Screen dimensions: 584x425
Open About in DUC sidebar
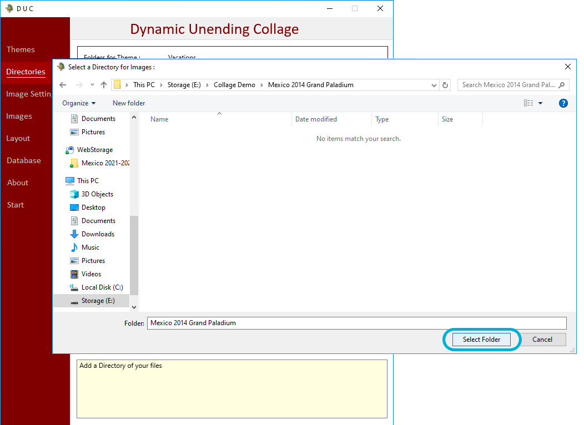18,183
